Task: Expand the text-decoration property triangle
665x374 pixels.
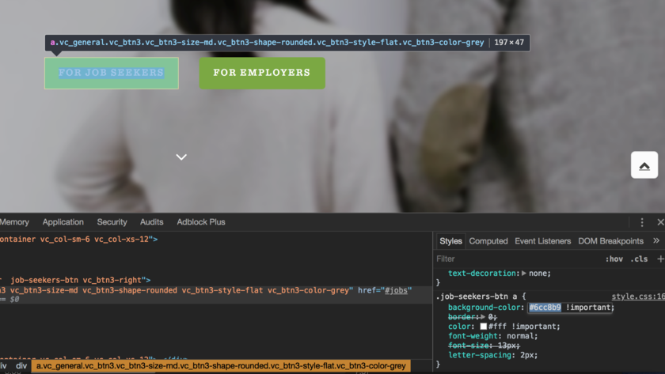Action: (x=523, y=274)
